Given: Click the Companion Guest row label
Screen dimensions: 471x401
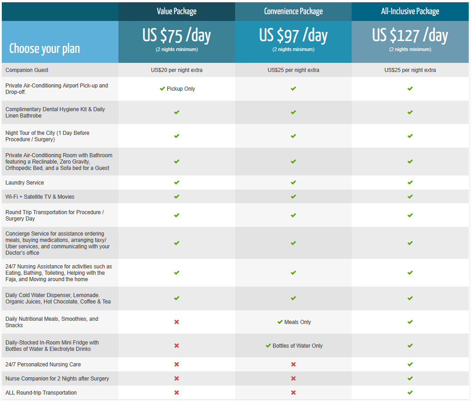Looking at the screenshot, I should [x=27, y=70].
